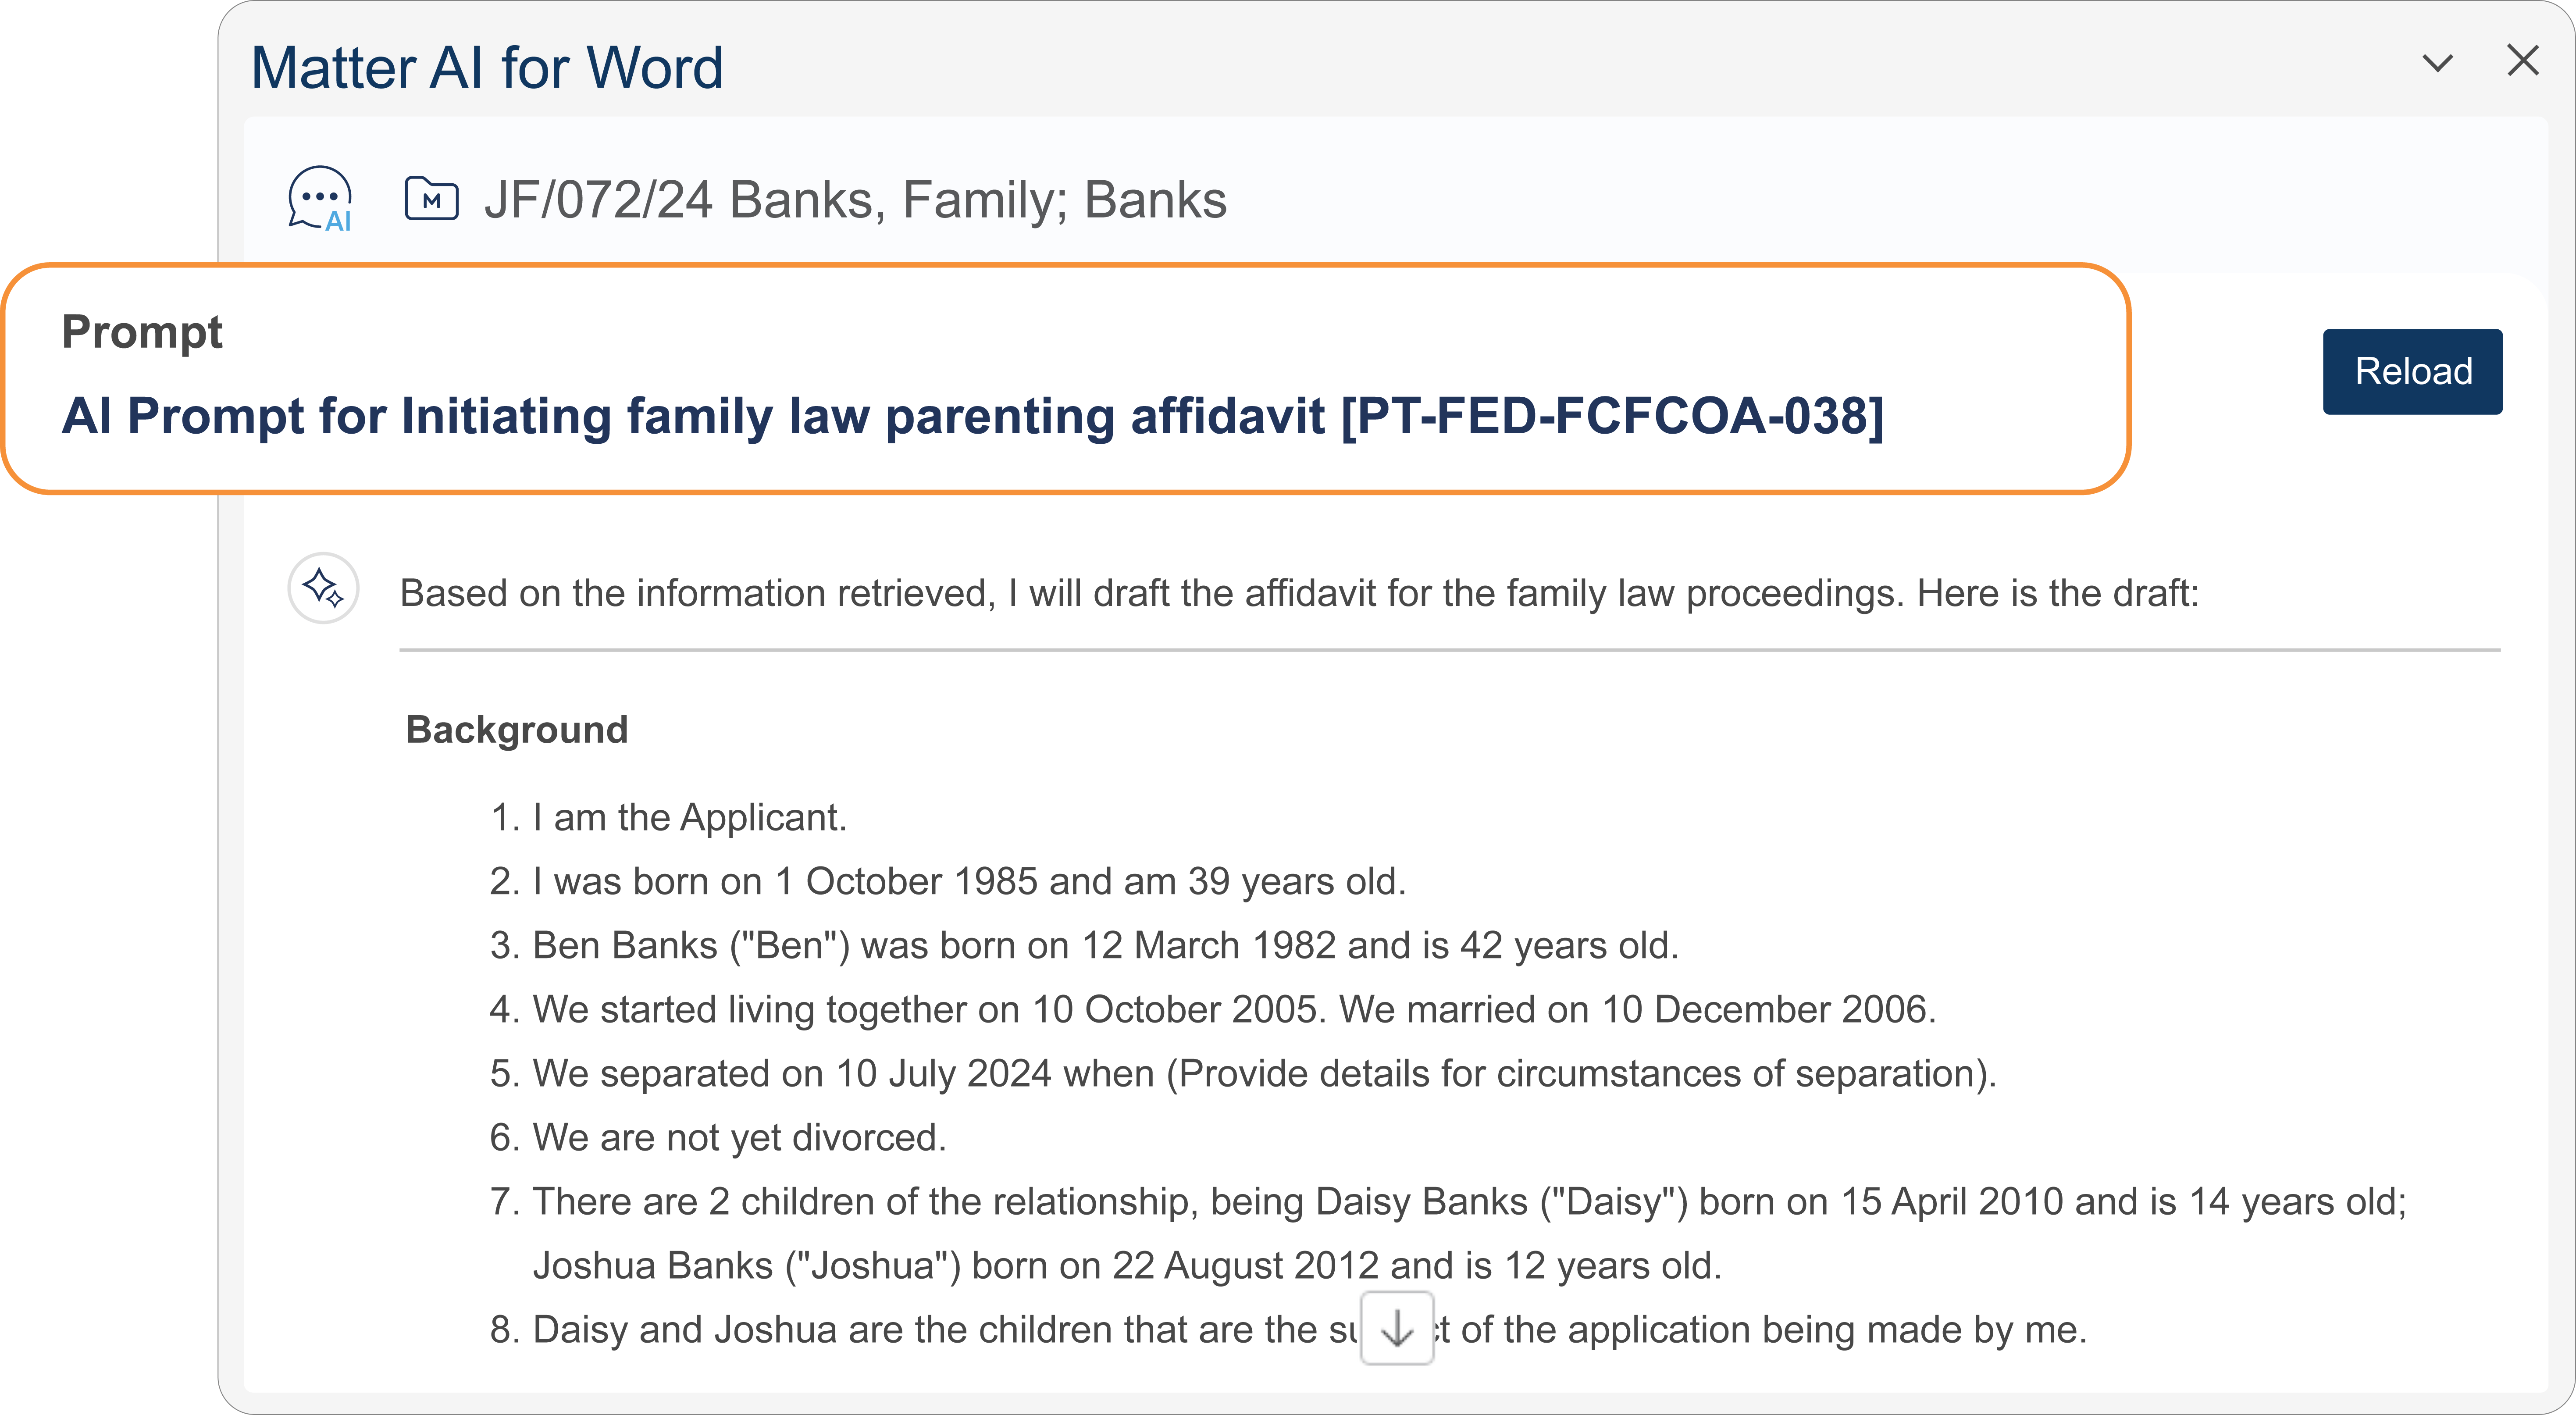This screenshot has height=1415, width=2576.
Task: Close the Matter AI for Word pane
Action: point(2523,61)
